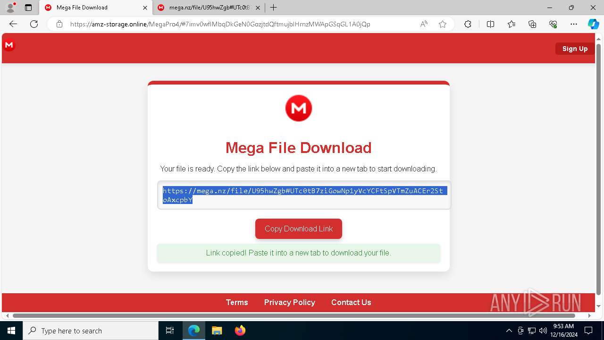Open the Windows Start menu
The image size is (604, 340).
point(11,331)
